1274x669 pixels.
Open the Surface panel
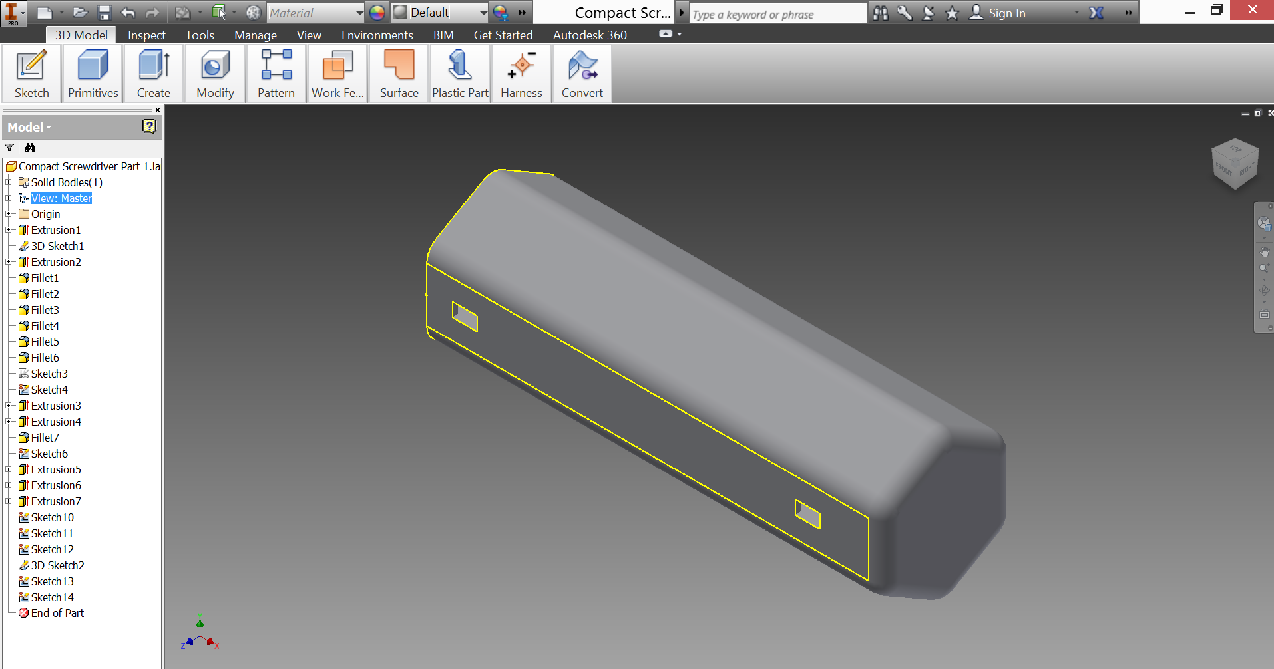point(399,74)
